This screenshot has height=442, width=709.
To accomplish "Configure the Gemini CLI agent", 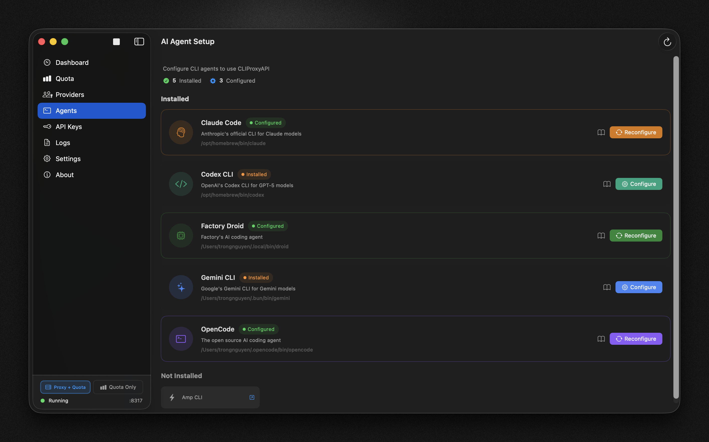I will tap(639, 287).
